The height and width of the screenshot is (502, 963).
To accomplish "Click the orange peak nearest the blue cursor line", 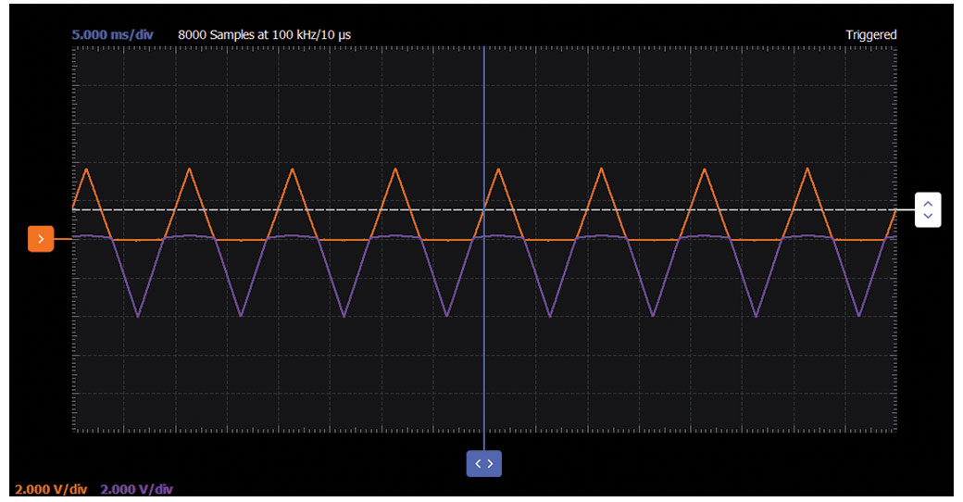I will point(499,169).
